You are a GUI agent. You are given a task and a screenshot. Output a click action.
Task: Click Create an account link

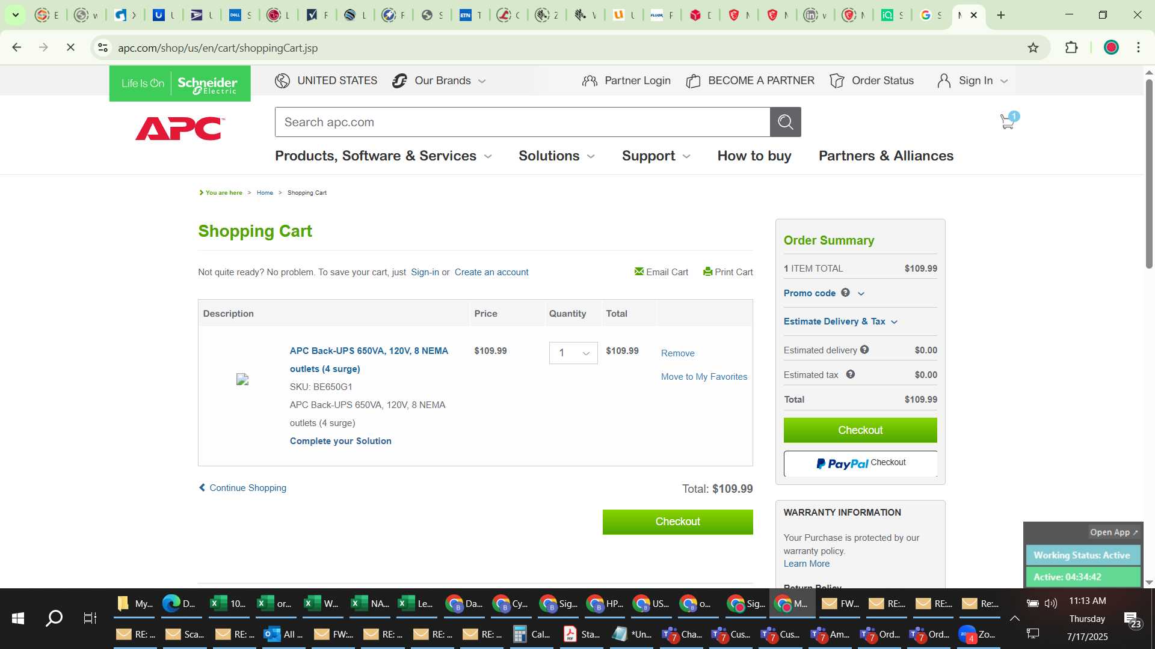pos(491,272)
